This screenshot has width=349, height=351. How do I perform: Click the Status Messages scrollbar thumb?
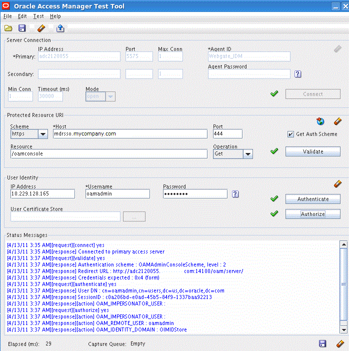tap(343, 284)
